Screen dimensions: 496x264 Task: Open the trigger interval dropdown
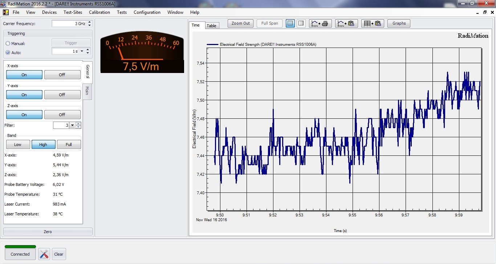(82, 51)
